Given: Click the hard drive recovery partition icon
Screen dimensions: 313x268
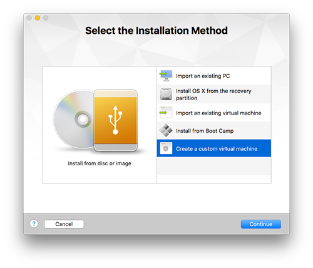Looking at the screenshot, I should [x=166, y=94].
